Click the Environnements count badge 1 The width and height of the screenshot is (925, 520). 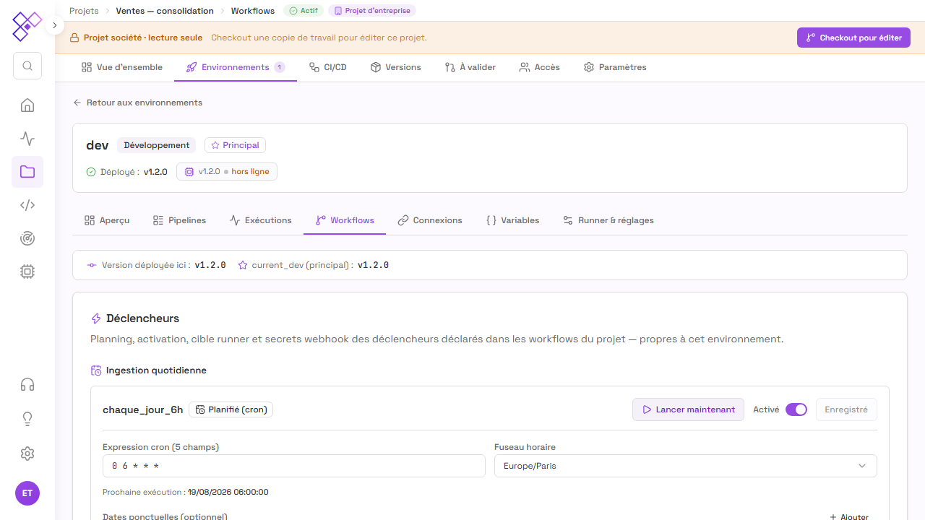tap(279, 67)
